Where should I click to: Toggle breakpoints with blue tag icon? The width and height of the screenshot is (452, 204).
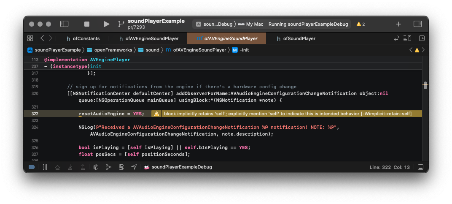pos(32,167)
